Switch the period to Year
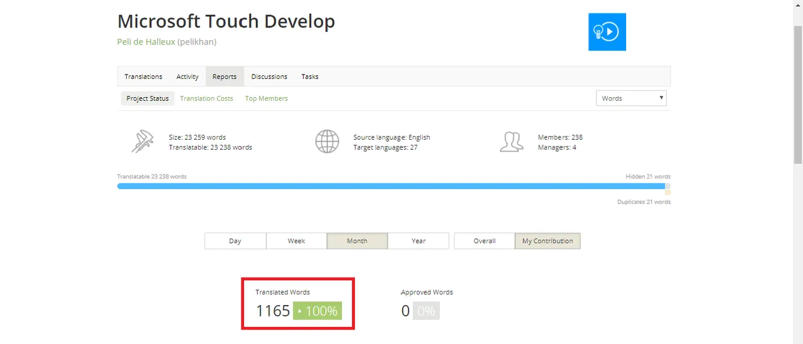 [x=418, y=241]
